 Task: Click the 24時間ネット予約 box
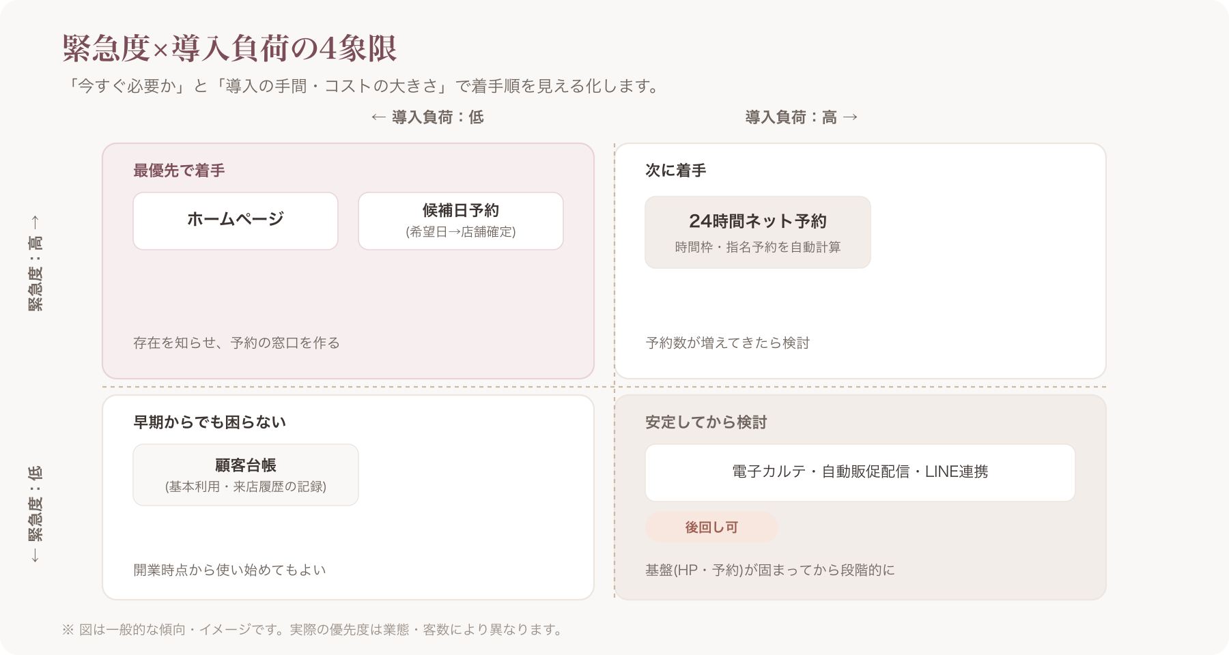(758, 232)
